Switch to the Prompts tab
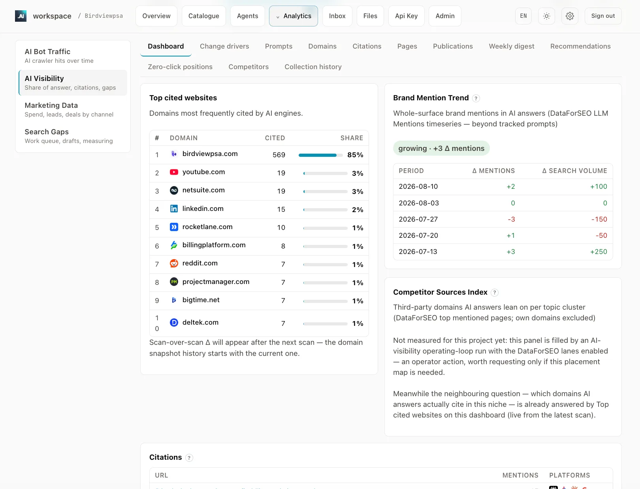This screenshot has height=489, width=640. pos(279,46)
